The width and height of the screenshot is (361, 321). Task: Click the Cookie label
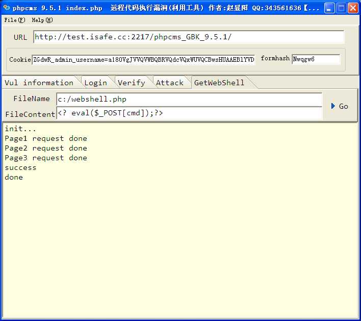[x=20, y=59]
